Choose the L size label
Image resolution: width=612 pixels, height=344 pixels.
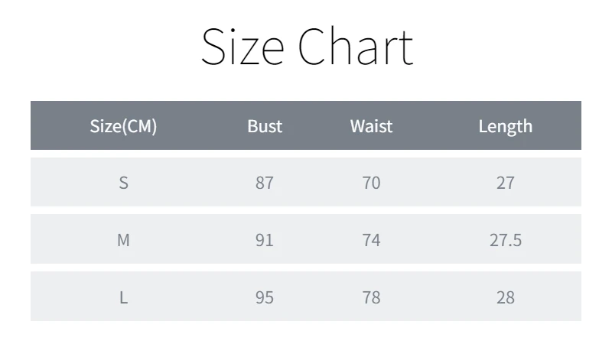pyautogui.click(x=123, y=297)
